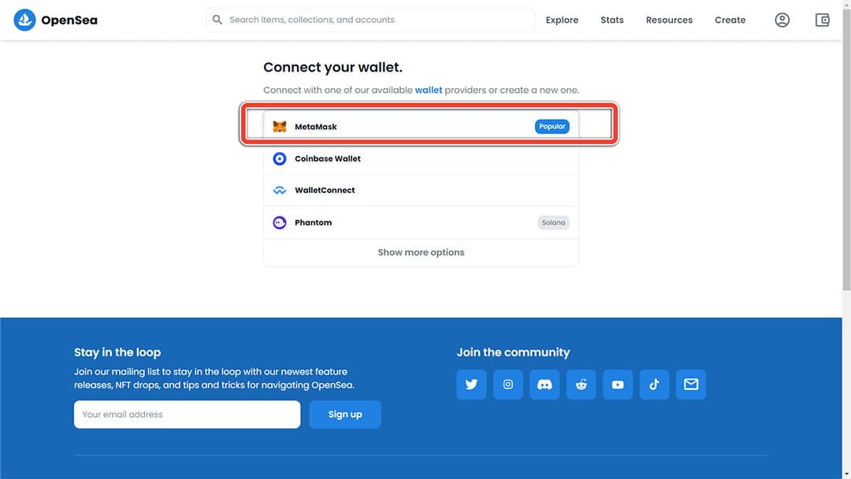Click the Solana badge on Phantom
Viewport: 851px width, 479px height.
pos(553,222)
